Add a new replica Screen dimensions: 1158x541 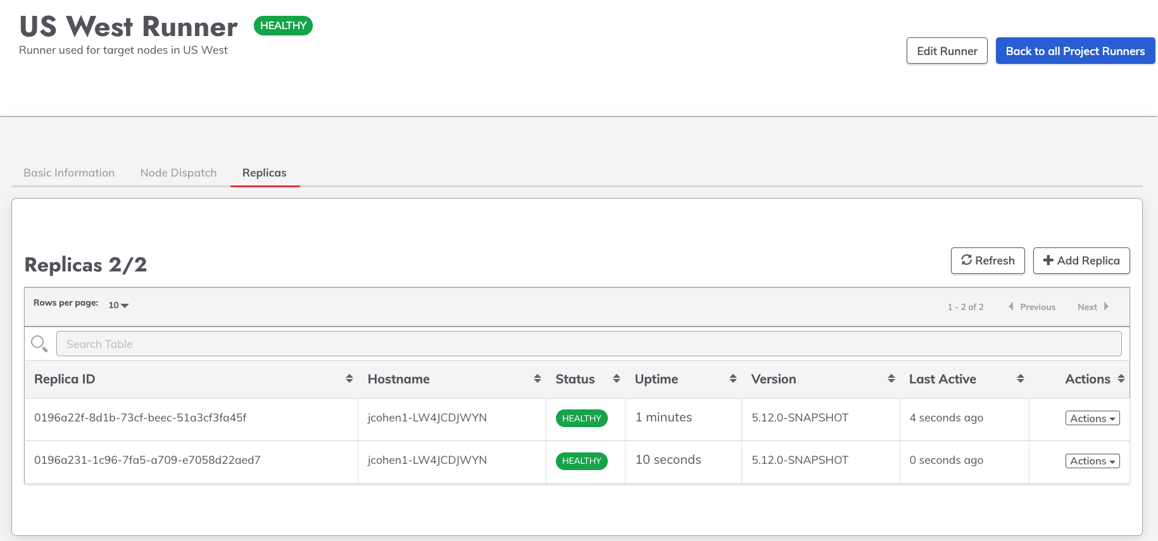click(x=1081, y=261)
